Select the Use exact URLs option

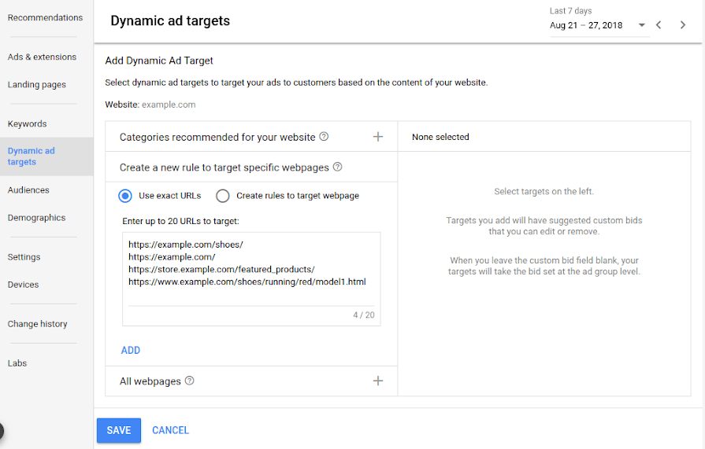125,196
